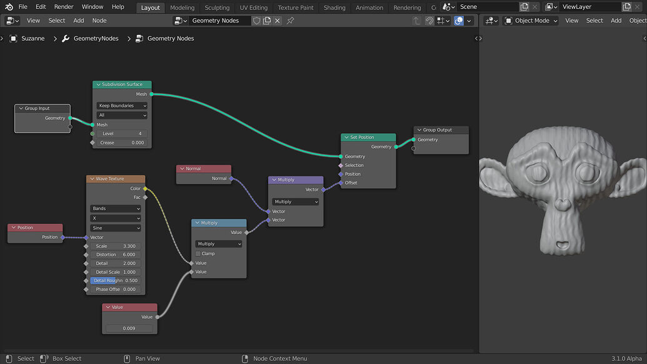Duplicate the Geometry Nodes node group
This screenshot has height=364, width=647.
point(267,21)
